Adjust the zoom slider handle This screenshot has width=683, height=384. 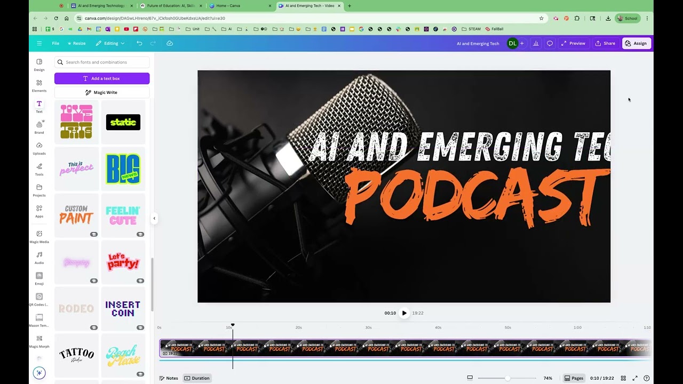(x=507, y=378)
